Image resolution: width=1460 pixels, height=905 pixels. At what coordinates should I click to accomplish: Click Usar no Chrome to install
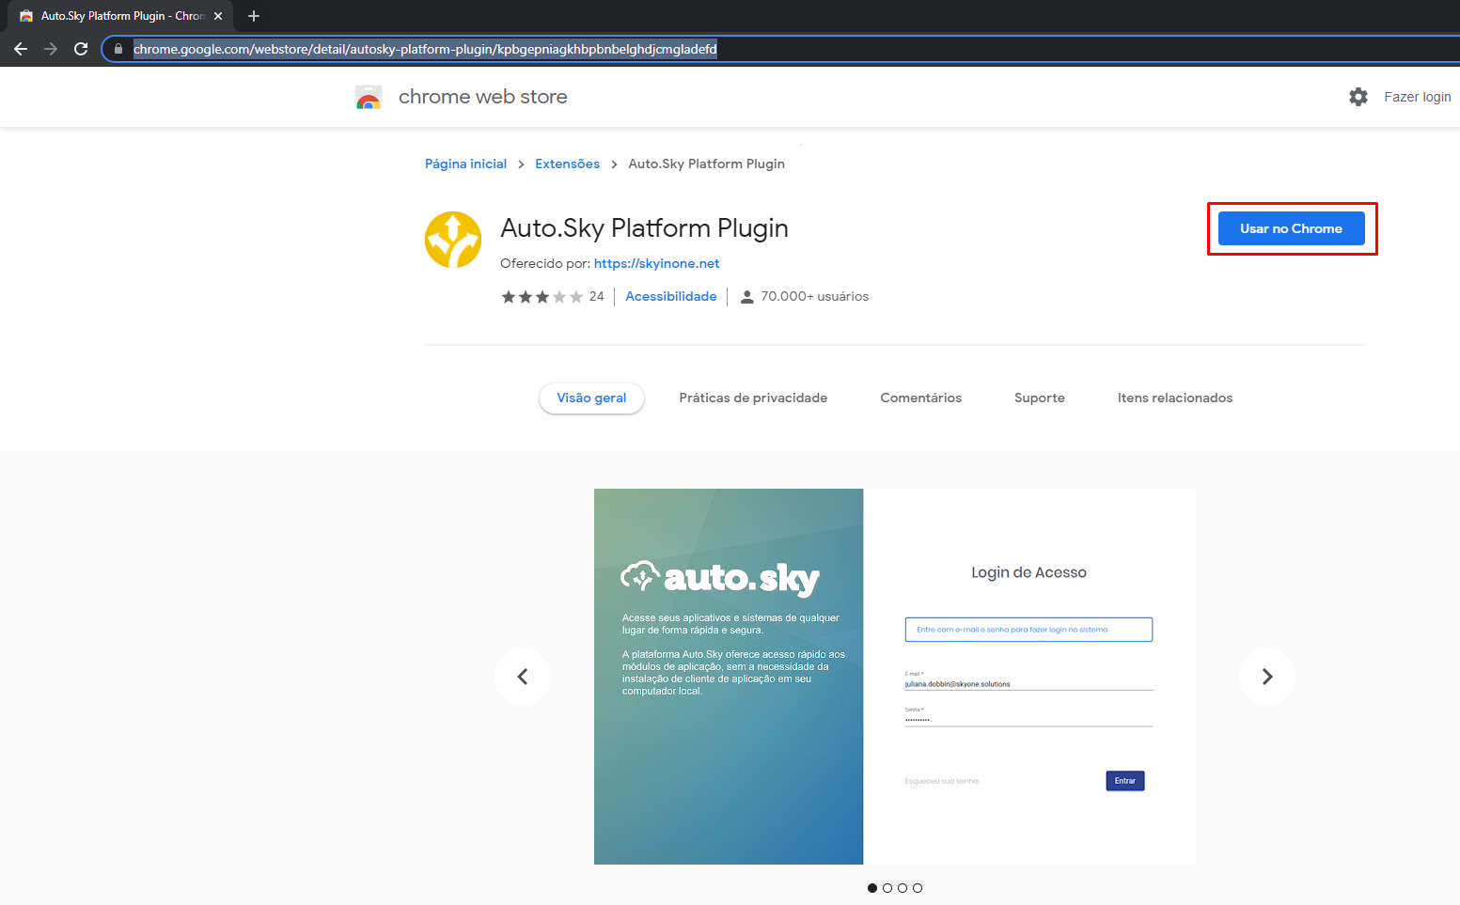pos(1292,228)
